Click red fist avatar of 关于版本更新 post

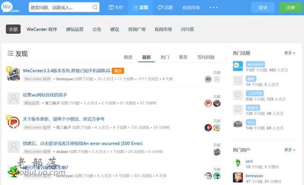14,122
